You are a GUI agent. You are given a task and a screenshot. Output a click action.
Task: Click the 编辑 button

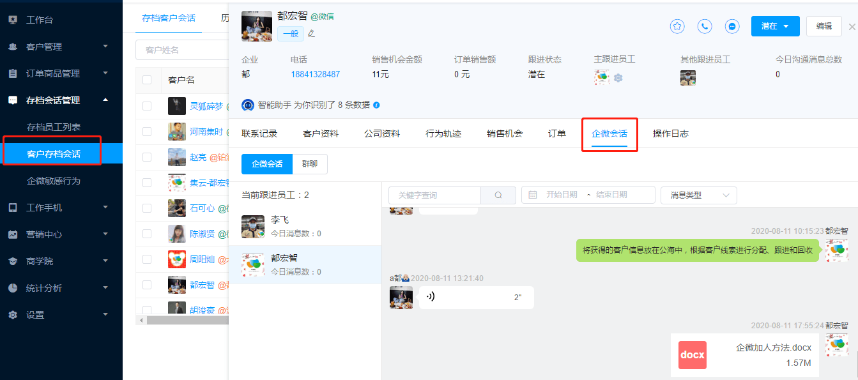click(824, 26)
